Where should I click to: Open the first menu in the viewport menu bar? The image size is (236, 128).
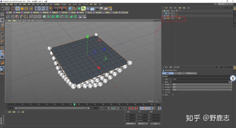click(10, 21)
